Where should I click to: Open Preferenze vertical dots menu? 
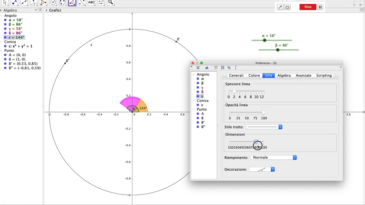236,68
